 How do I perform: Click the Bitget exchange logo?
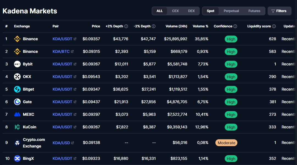coord(17,89)
